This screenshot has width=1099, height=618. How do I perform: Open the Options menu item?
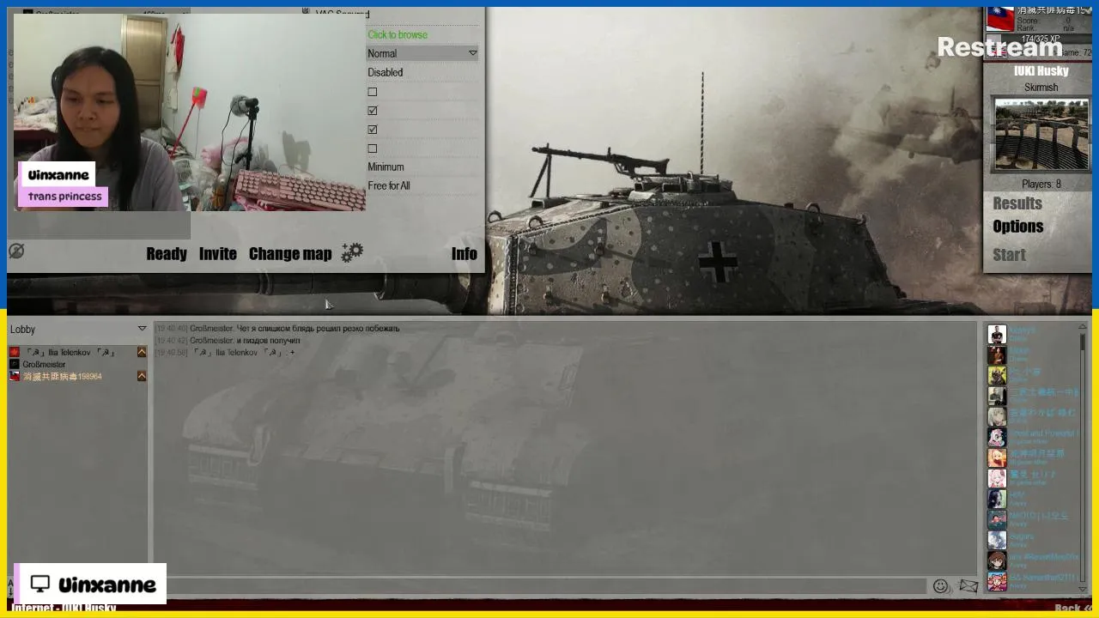[x=1018, y=227]
